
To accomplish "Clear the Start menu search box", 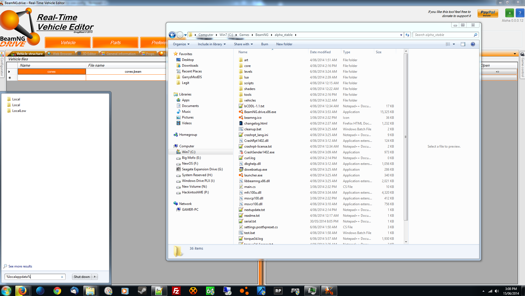I will [x=62, y=277].
